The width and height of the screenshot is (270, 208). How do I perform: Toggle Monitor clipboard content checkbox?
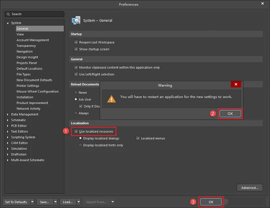(76, 67)
